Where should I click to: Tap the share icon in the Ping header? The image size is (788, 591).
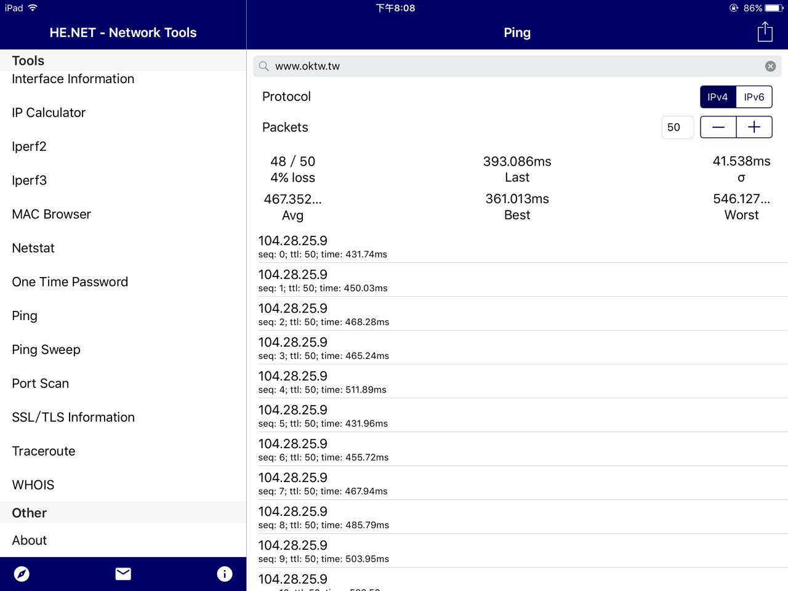click(765, 31)
